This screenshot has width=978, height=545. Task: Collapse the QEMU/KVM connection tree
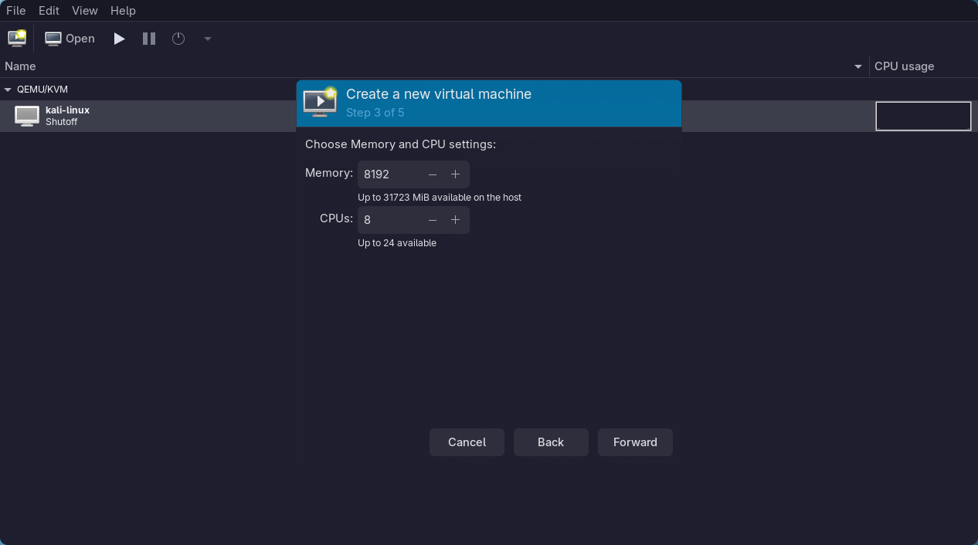(x=8, y=90)
